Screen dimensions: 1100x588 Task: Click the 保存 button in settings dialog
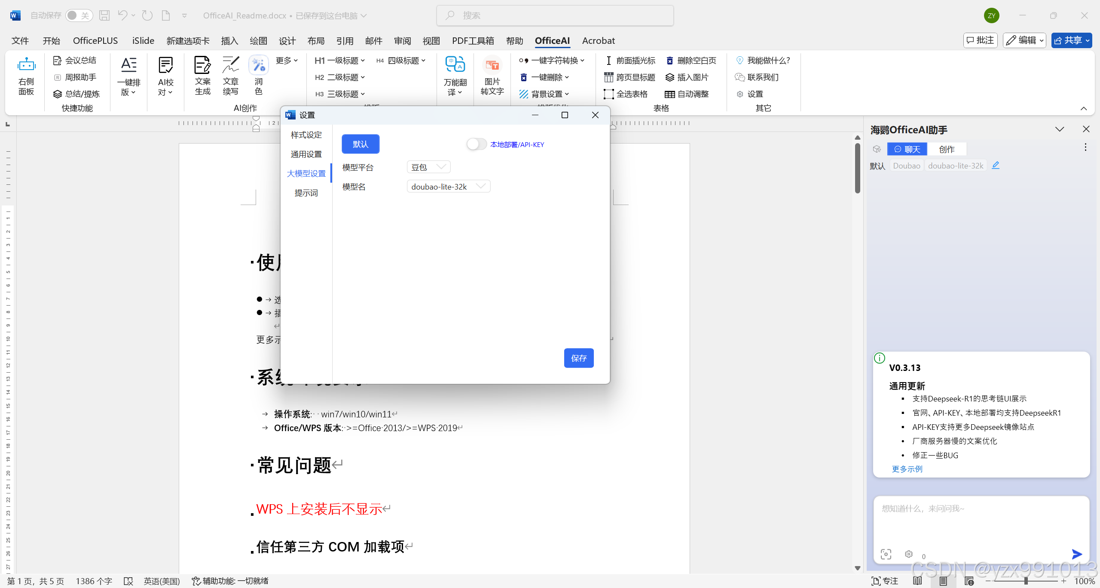[578, 358]
